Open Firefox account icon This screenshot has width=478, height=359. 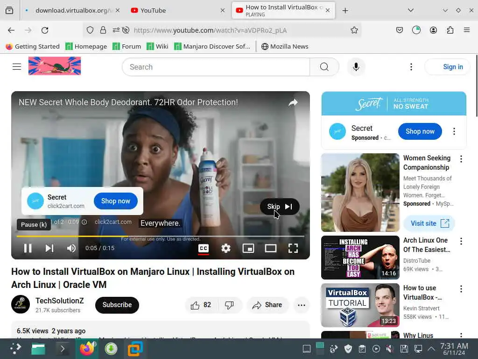pos(433,30)
